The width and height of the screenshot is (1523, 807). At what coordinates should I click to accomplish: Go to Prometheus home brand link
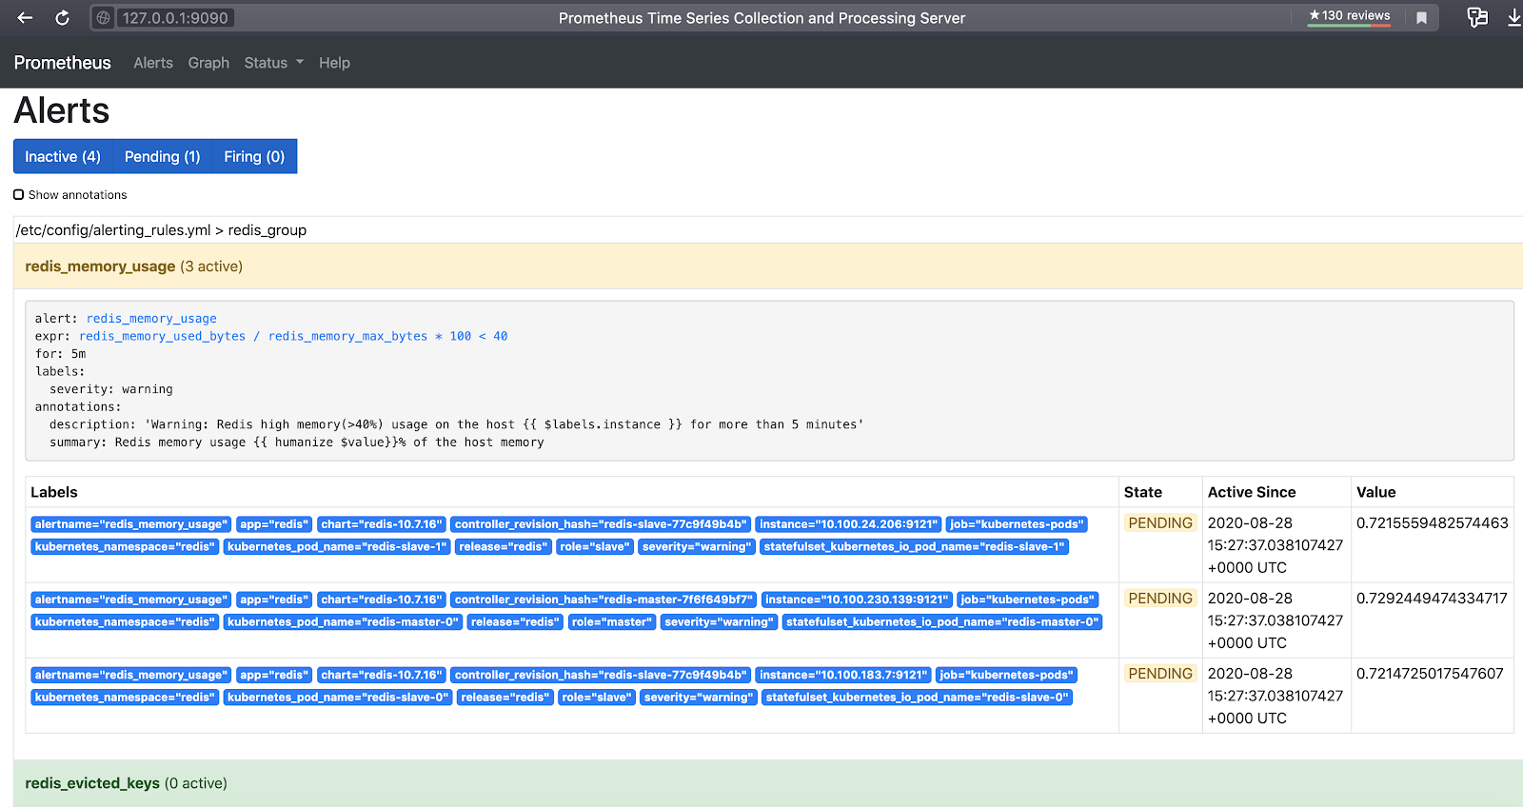62,63
